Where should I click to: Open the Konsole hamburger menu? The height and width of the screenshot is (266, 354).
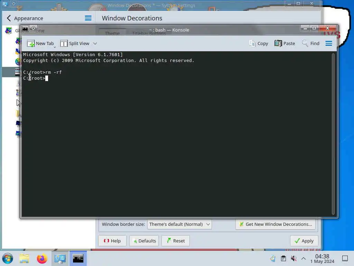(x=329, y=43)
